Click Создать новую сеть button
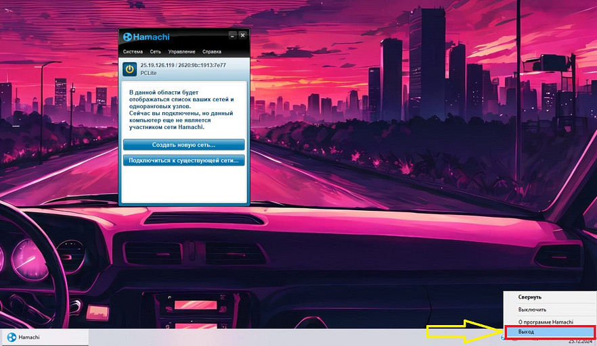Image resolution: width=597 pixels, height=346 pixels. [183, 145]
